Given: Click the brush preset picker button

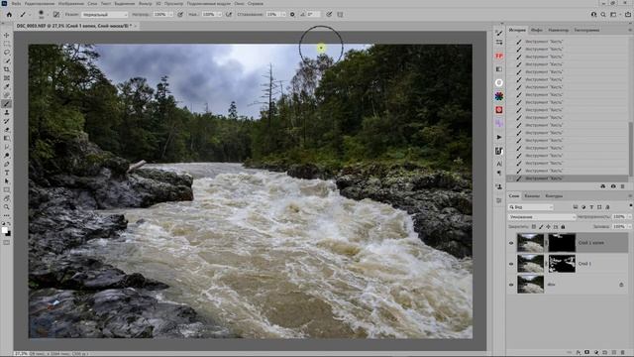Looking at the screenshot, I should [42, 15].
